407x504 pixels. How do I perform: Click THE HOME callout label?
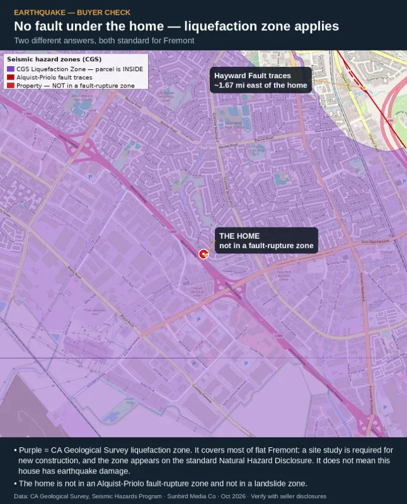click(267, 241)
